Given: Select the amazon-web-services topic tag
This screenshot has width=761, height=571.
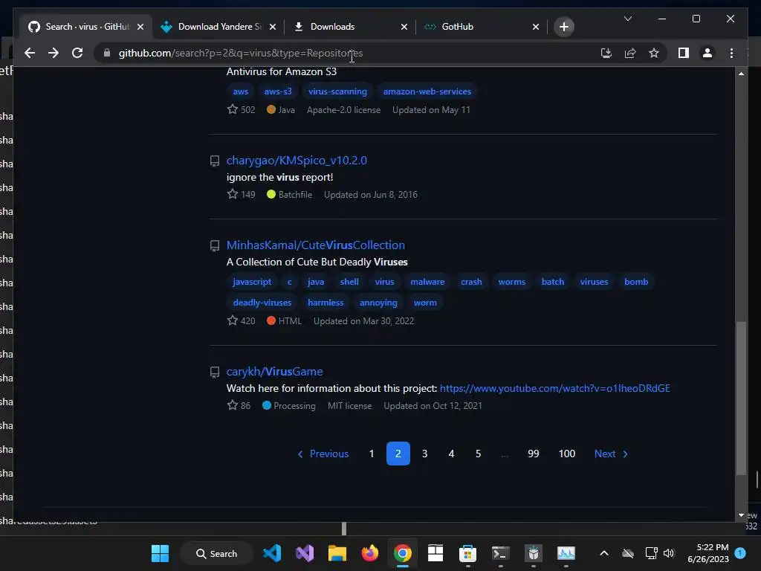Looking at the screenshot, I should pyautogui.click(x=427, y=91).
